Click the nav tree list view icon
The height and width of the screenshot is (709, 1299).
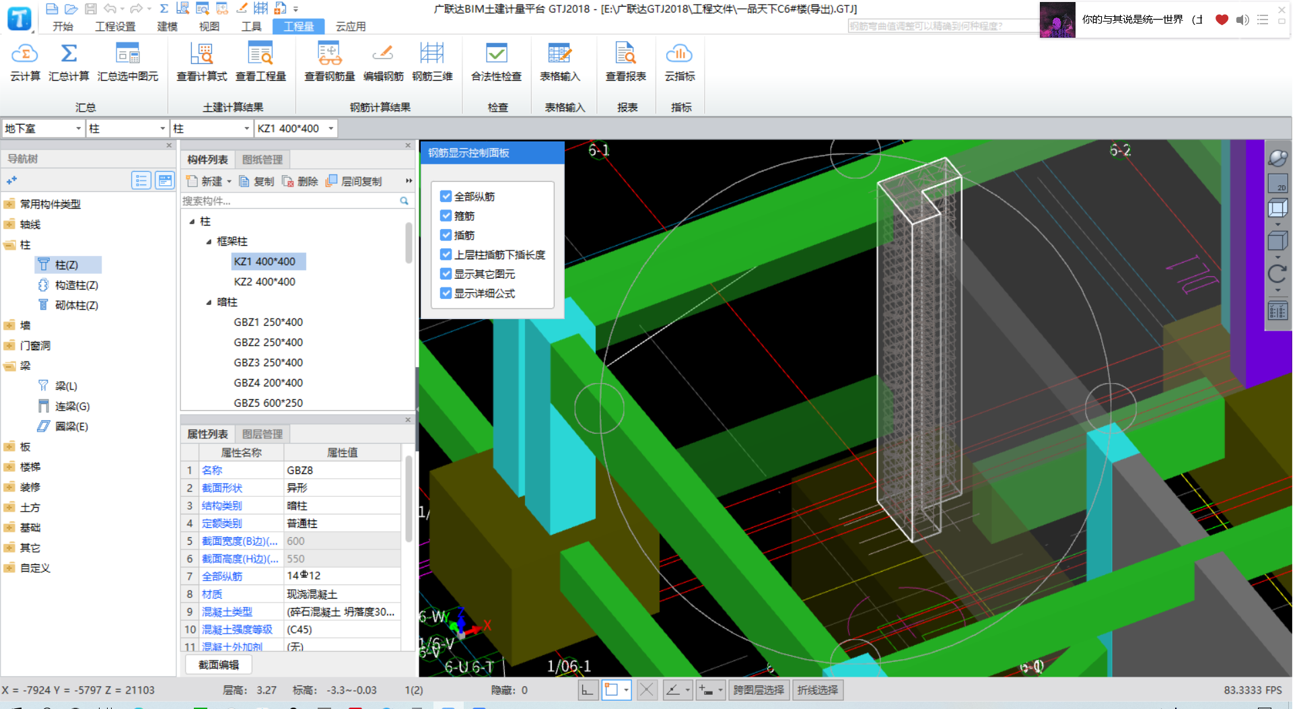pyautogui.click(x=141, y=180)
